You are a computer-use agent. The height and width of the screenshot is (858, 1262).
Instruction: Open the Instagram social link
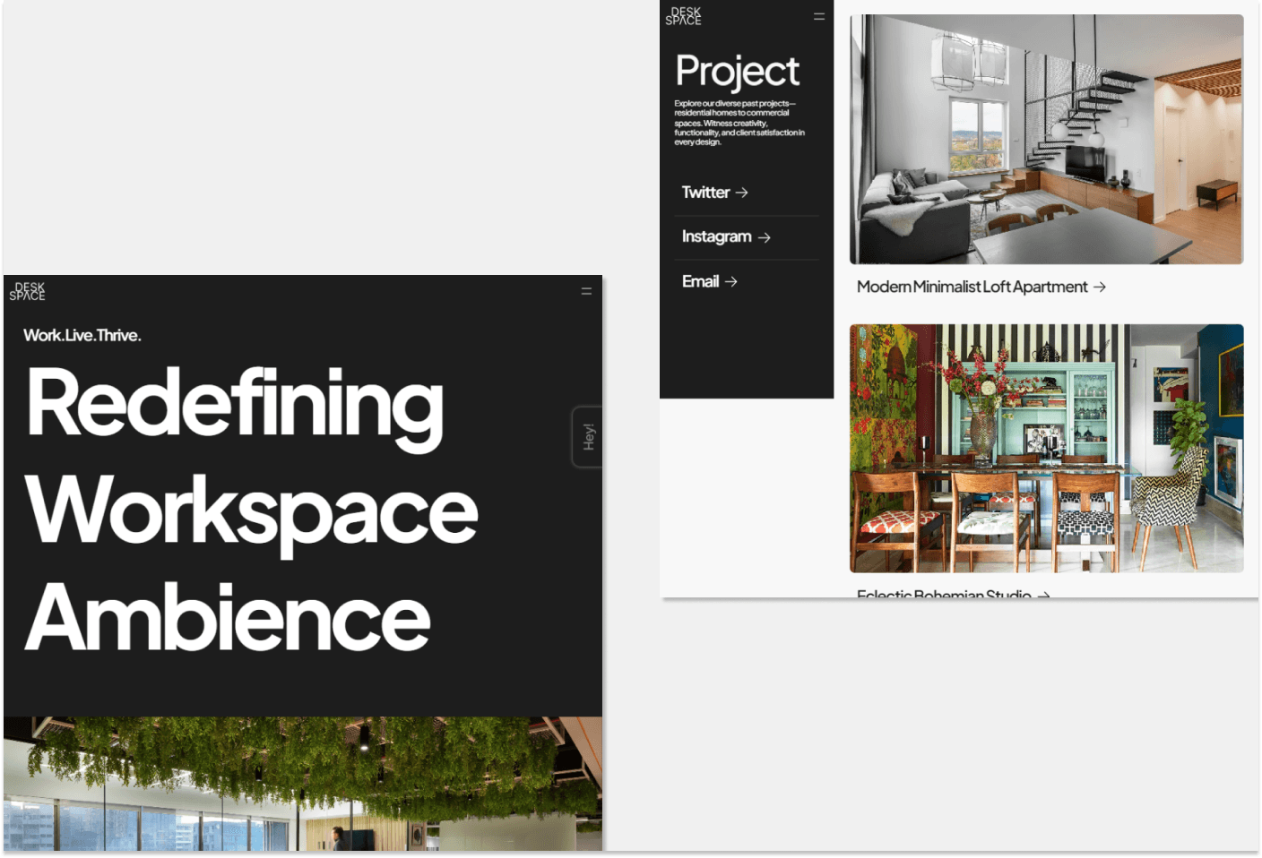716,236
